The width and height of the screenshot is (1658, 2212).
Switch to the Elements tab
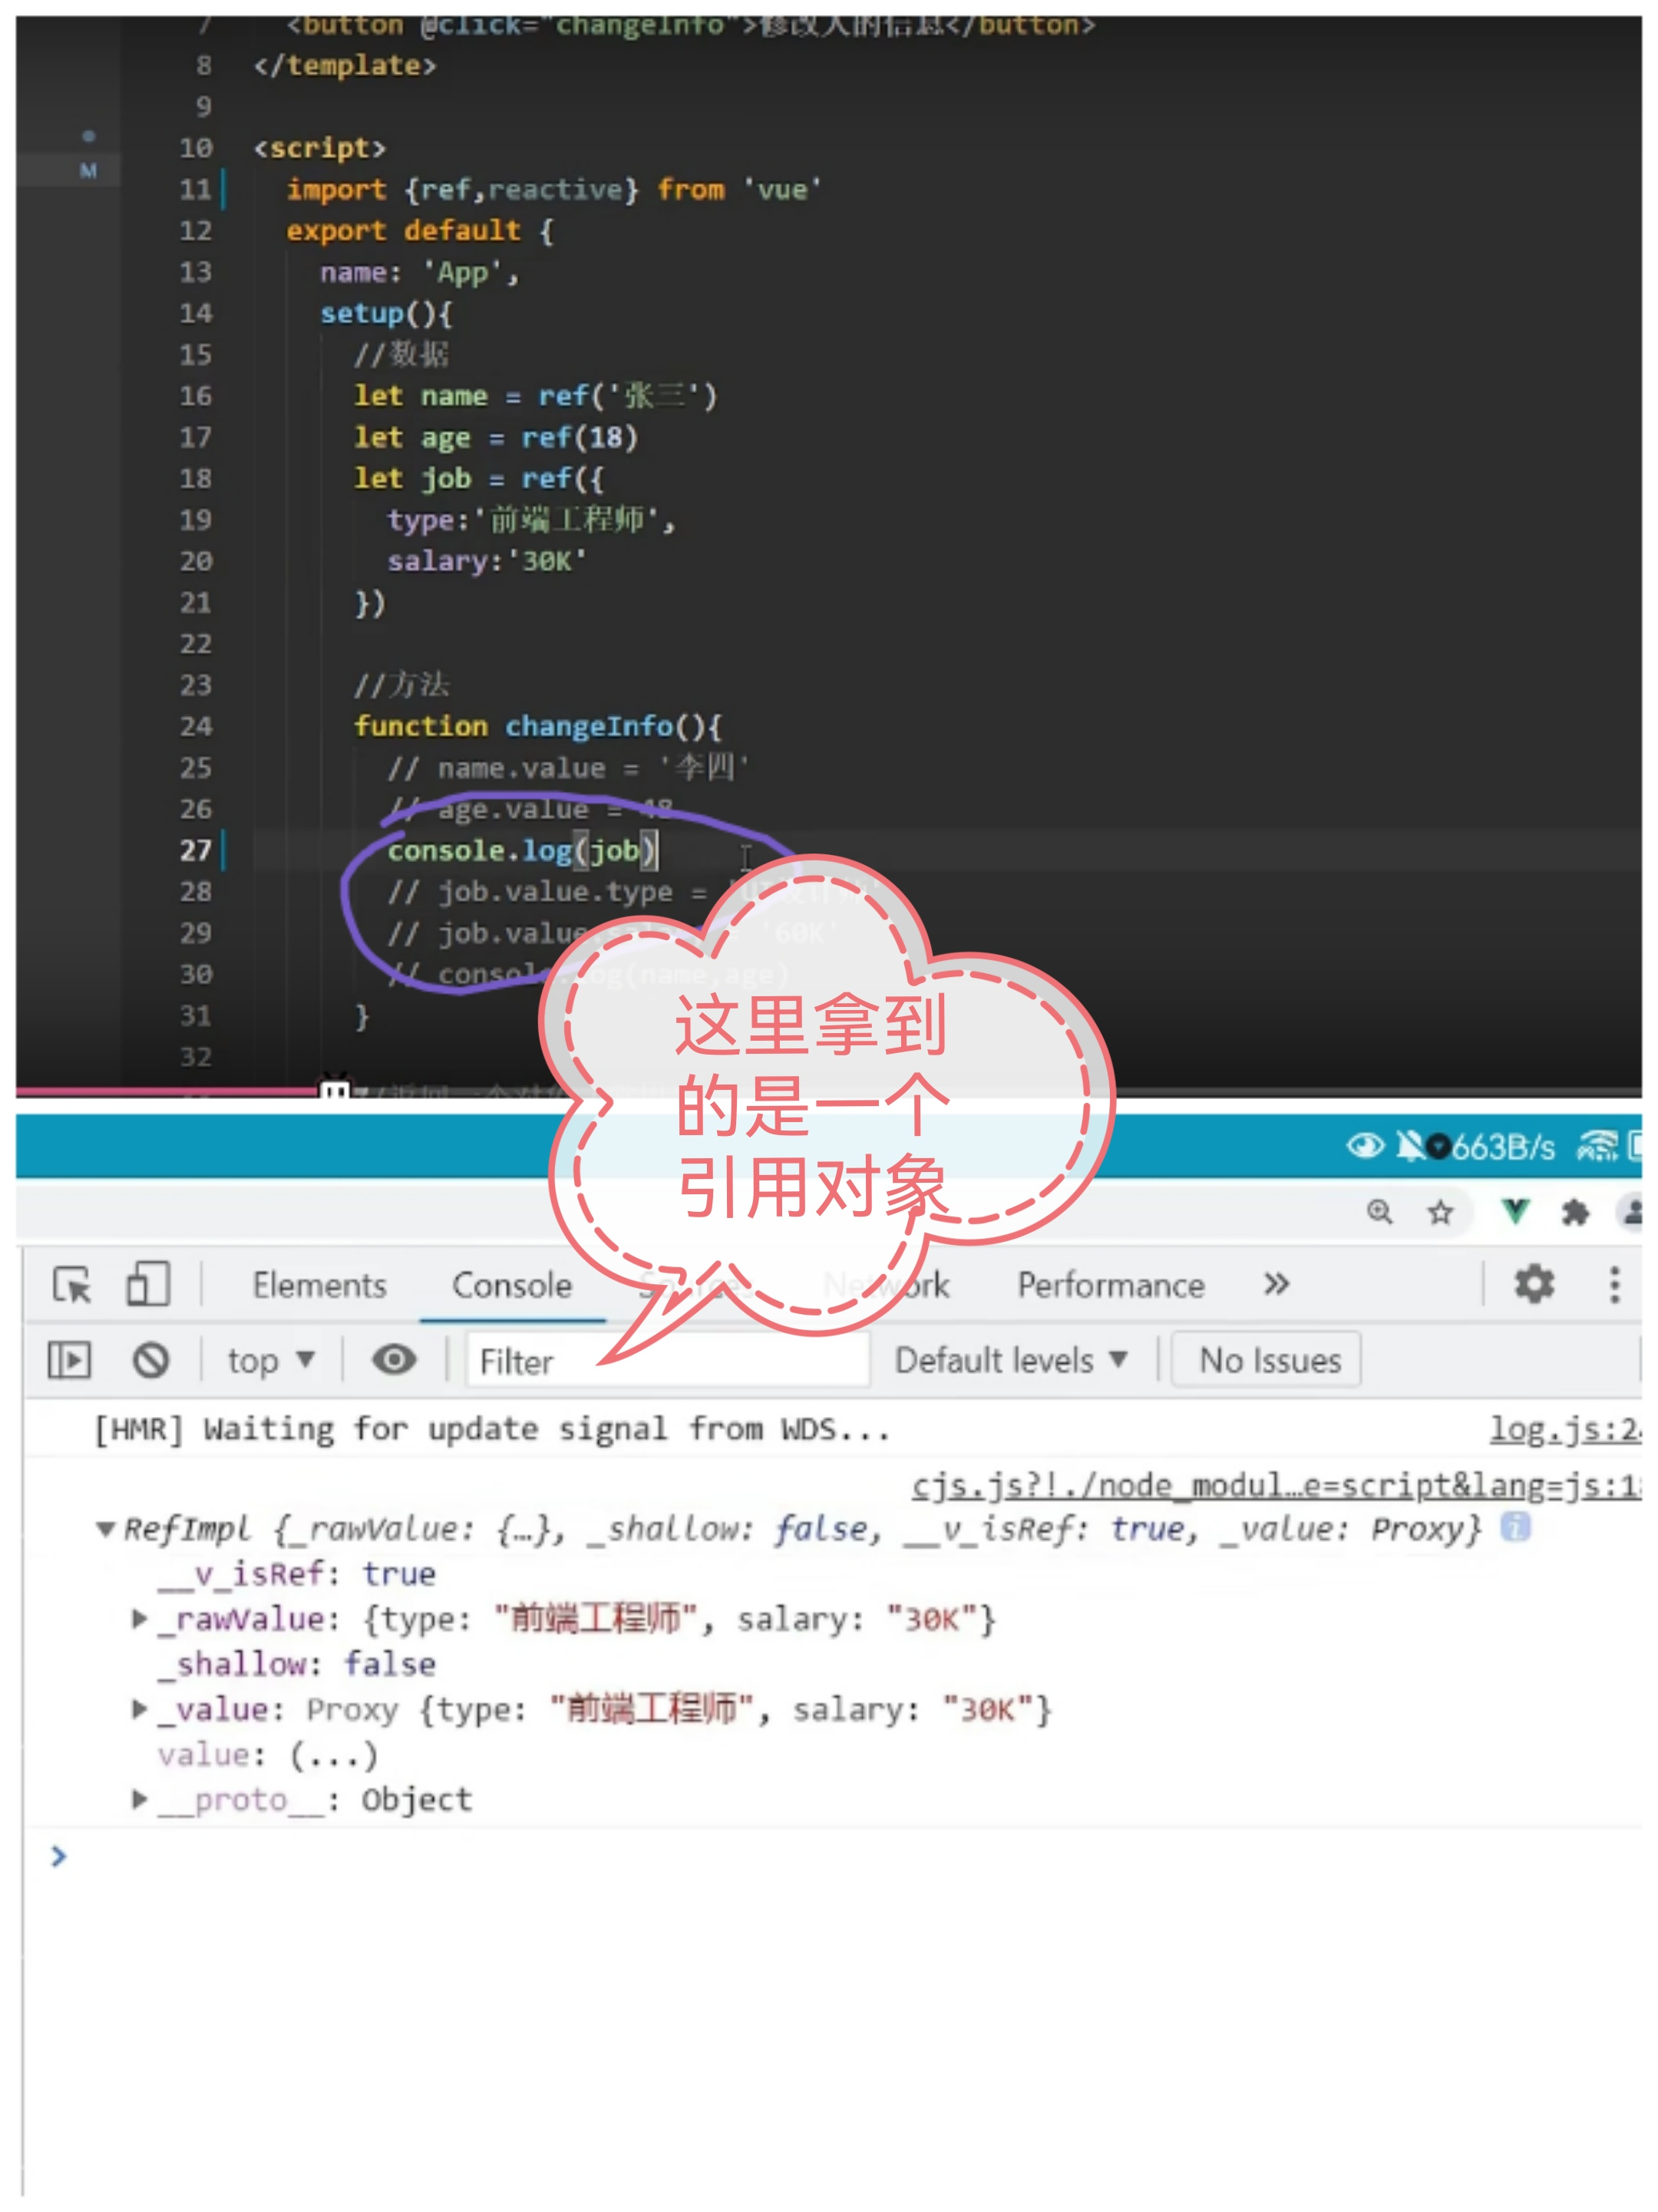[319, 1285]
